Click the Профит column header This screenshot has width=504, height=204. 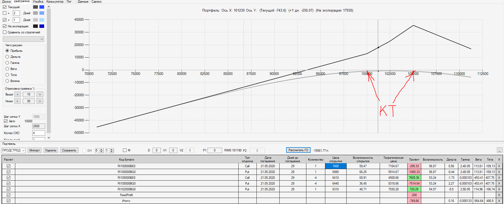pos(414,160)
